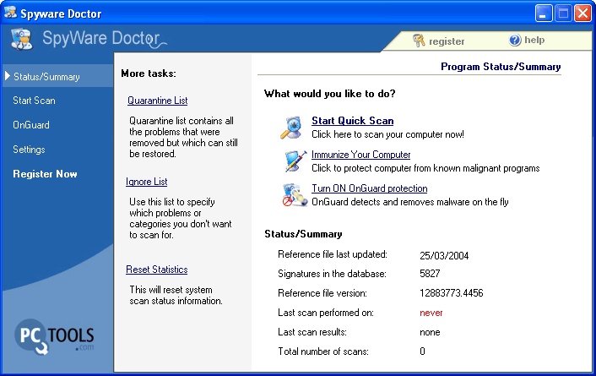Viewport: 596px width, 376px height.
Task: Click 'What would you like to do?' heading
Action: 329,94
